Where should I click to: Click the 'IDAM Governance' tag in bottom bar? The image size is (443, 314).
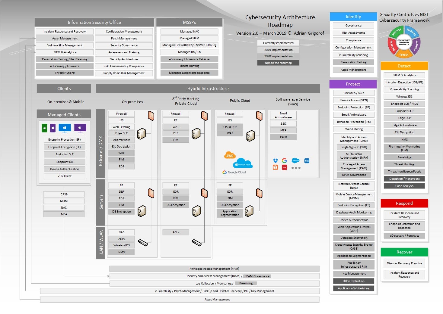(x=257, y=276)
